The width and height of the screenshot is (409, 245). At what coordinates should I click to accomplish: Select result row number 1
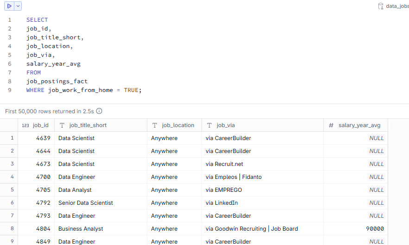[9, 138]
